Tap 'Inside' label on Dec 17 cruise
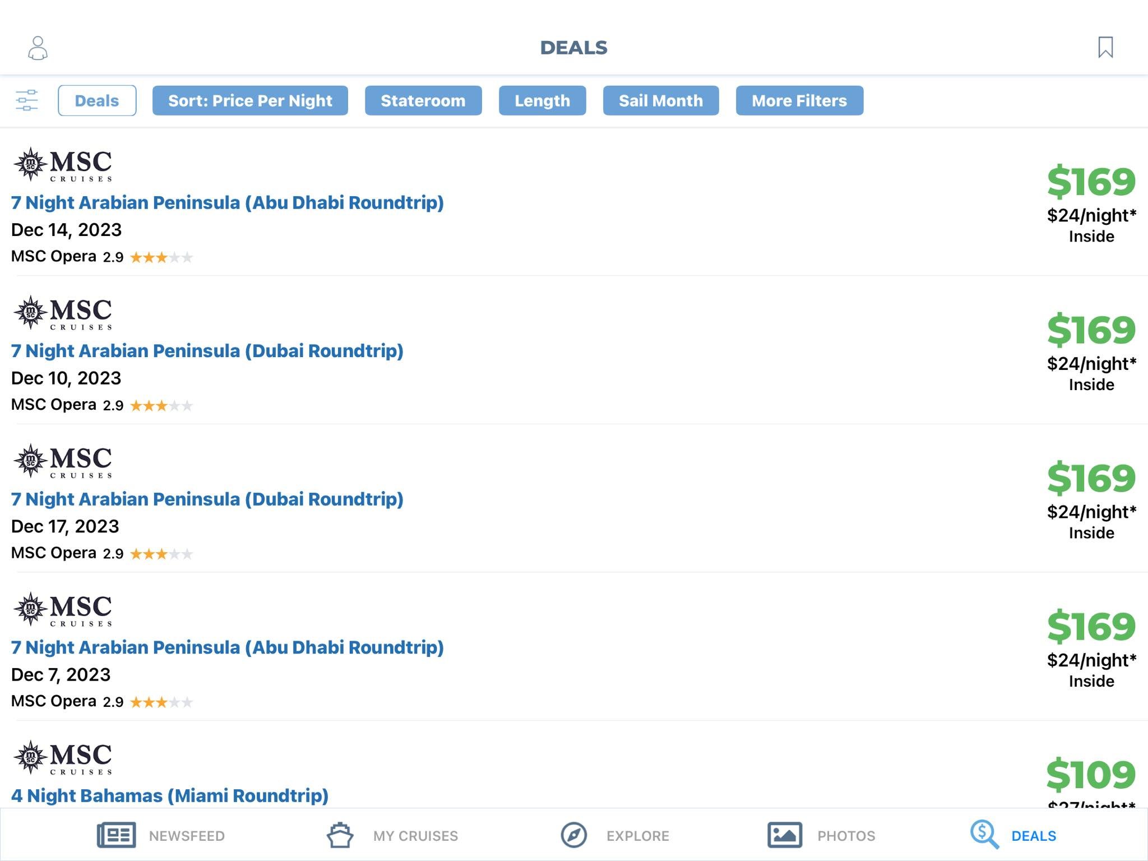This screenshot has width=1148, height=861. click(1091, 533)
